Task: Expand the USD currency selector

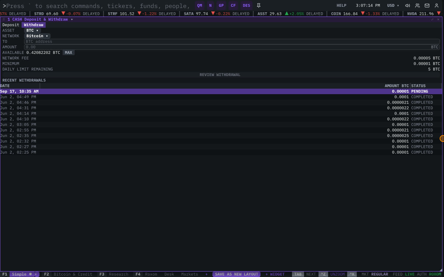Action: (x=393, y=6)
